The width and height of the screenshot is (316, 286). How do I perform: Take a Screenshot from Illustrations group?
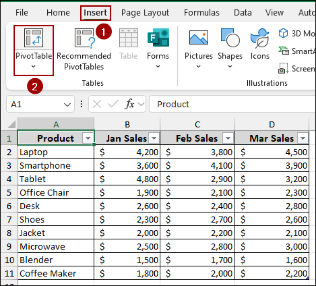coord(297,69)
